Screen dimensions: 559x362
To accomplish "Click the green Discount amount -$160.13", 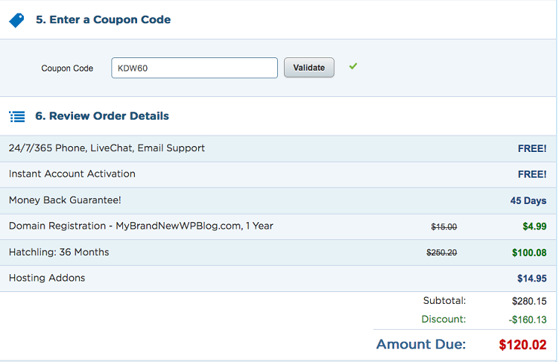I will pos(528,320).
